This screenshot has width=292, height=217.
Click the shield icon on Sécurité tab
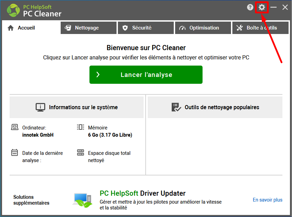pyautogui.click(x=125, y=28)
